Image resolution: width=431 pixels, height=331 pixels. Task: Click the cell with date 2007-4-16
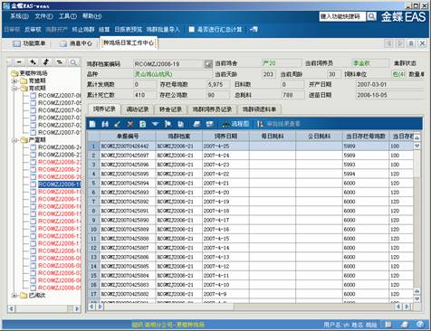(225, 230)
